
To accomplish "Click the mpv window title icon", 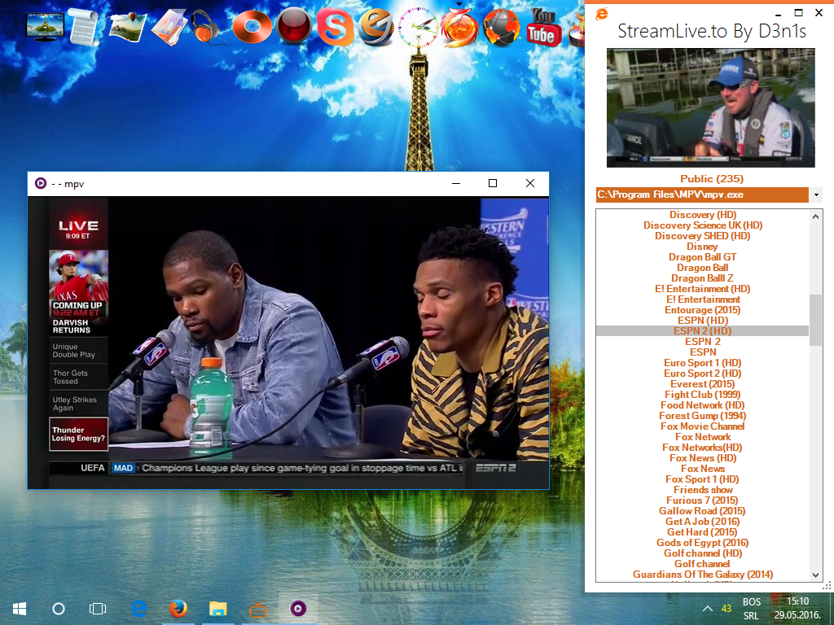I will 41,183.
